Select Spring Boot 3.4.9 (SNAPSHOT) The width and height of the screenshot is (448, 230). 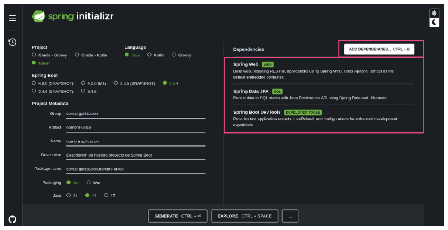tap(53, 91)
